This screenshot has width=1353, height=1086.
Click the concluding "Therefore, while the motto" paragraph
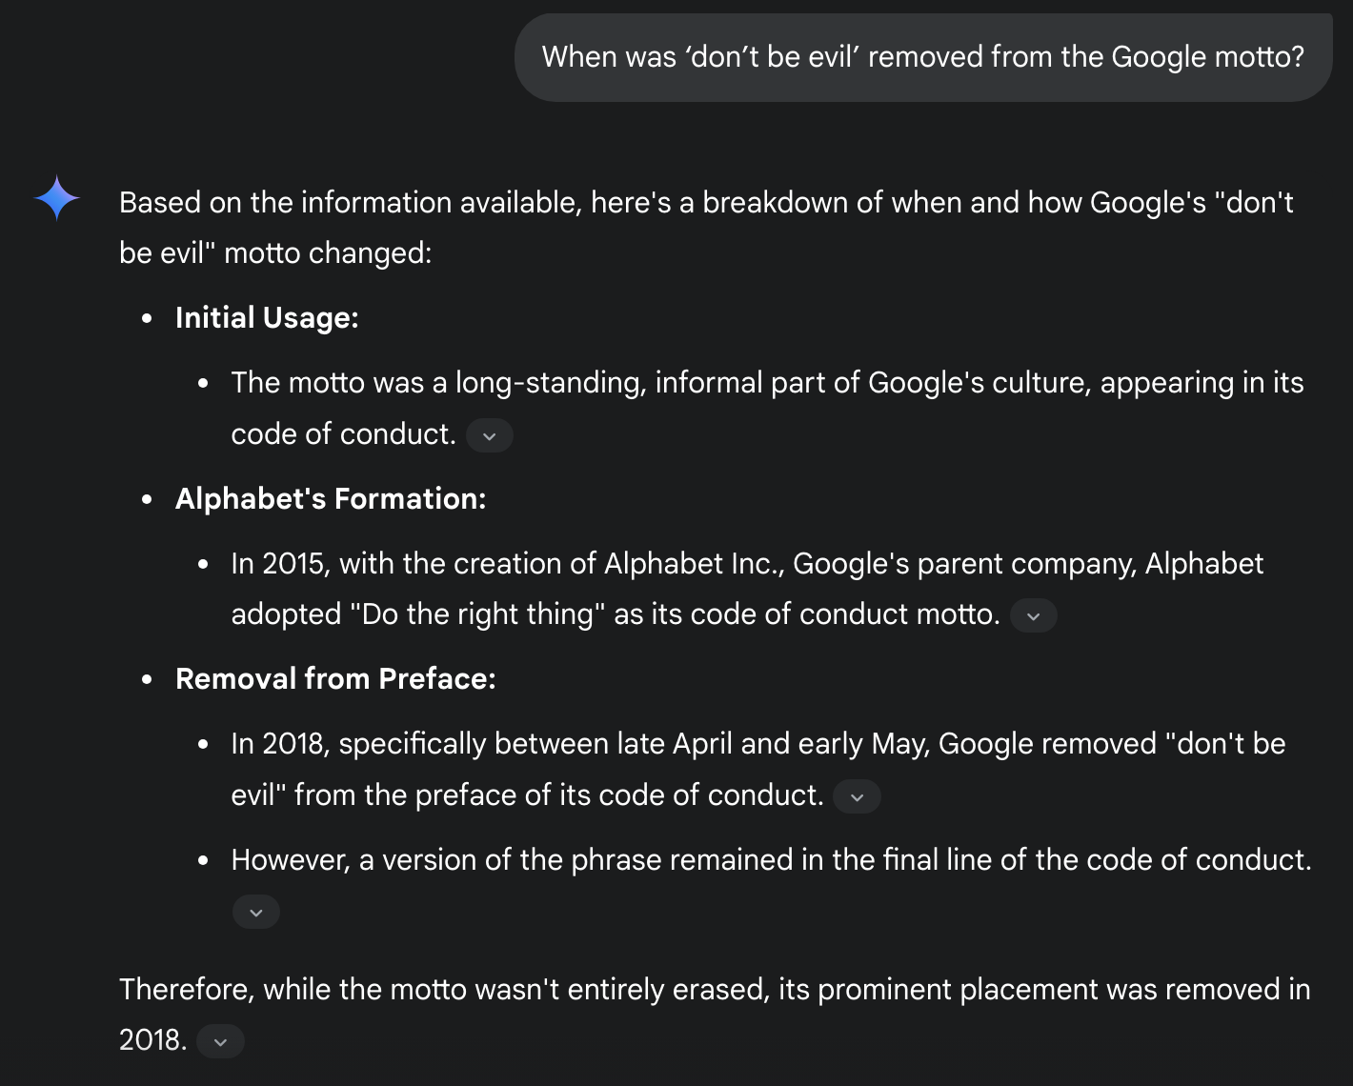pos(715,1015)
